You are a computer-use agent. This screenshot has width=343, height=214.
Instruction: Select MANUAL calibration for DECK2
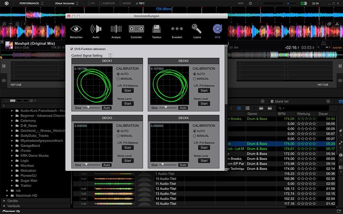(195, 79)
